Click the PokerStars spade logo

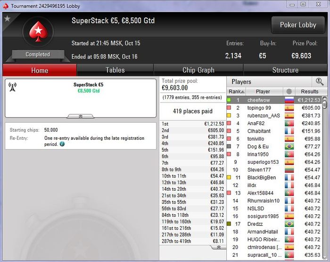38,32
